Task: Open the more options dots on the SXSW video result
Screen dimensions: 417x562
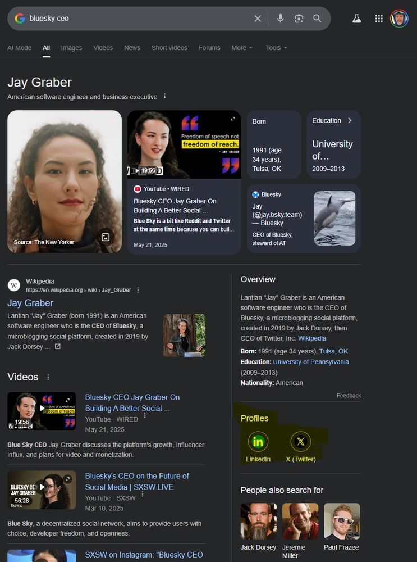Action: point(143,494)
